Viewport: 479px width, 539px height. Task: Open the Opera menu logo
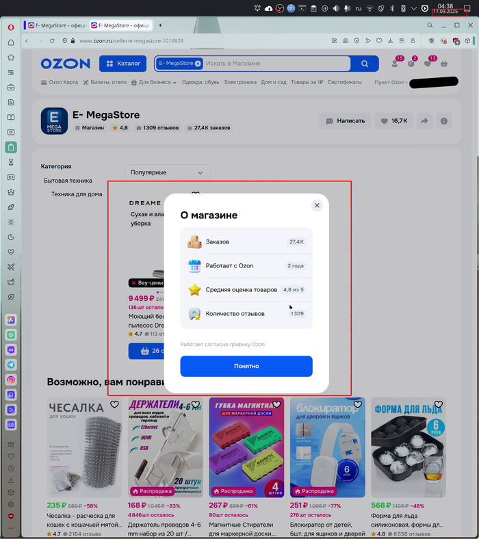(x=11, y=27)
